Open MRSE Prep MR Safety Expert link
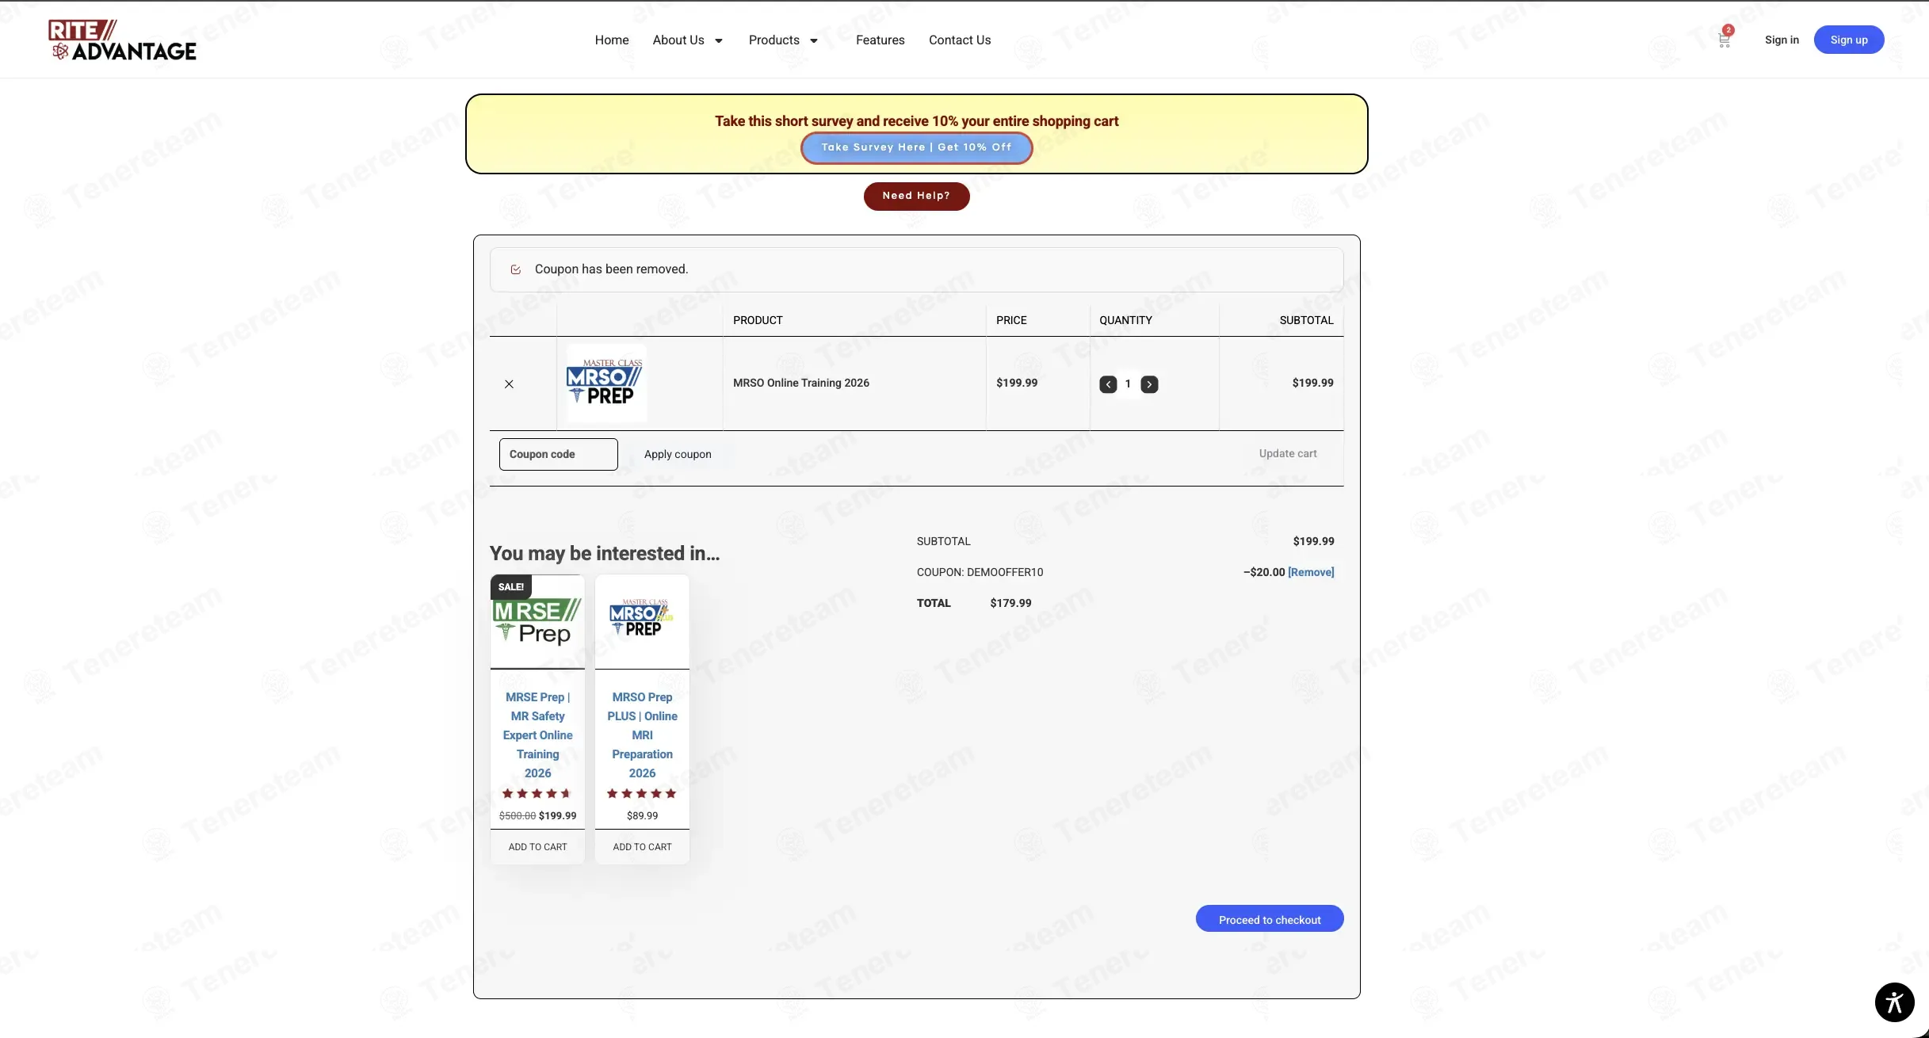The height and width of the screenshot is (1038, 1929). (x=537, y=735)
